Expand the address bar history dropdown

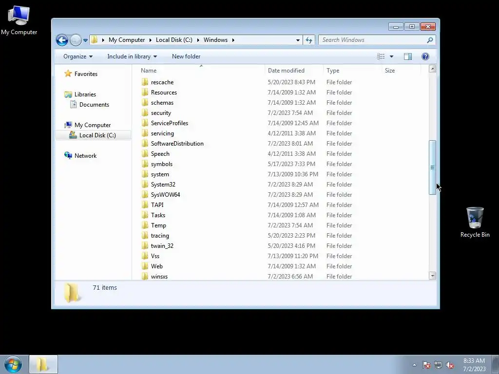click(x=298, y=40)
